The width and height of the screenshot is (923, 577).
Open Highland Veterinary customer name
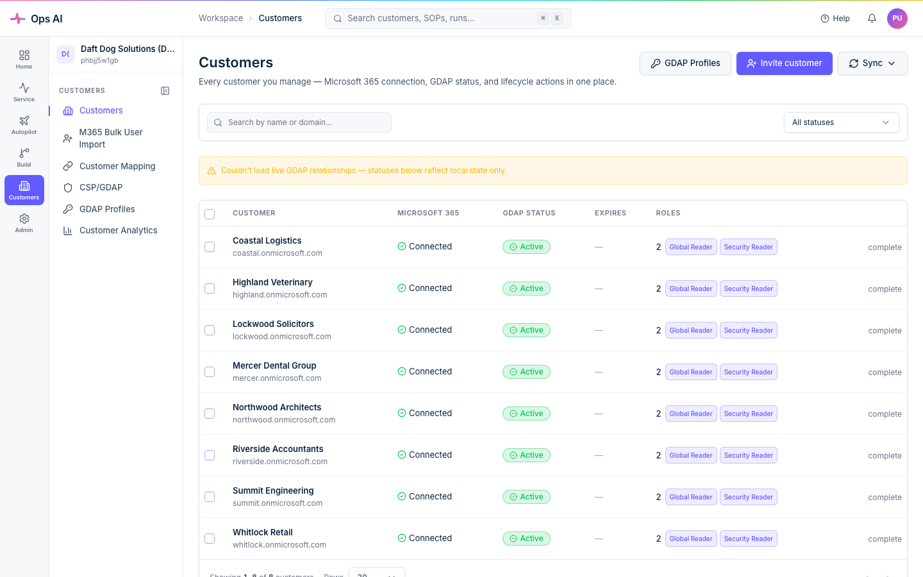272,283
